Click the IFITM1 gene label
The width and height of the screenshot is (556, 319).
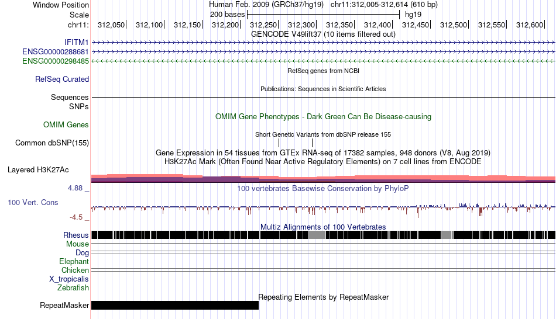(76, 43)
